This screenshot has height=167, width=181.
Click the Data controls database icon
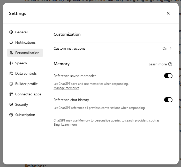11,73
